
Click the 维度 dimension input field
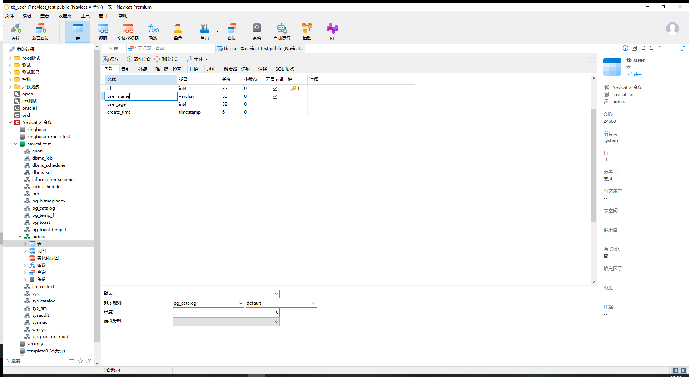226,312
